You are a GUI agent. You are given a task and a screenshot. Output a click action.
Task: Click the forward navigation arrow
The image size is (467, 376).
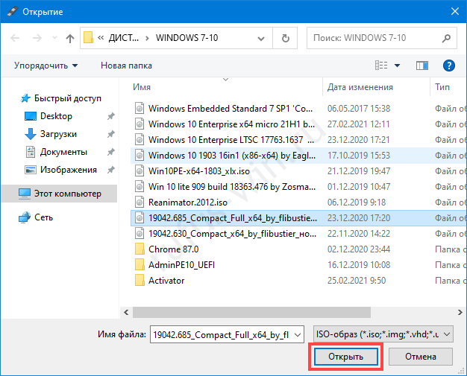click(37, 38)
